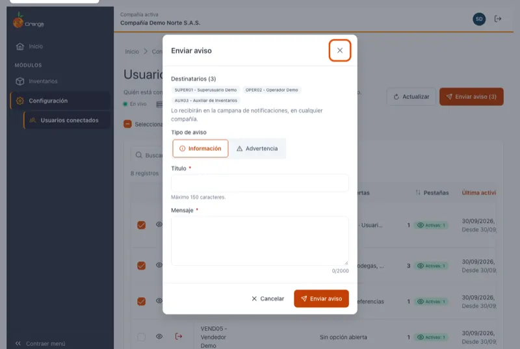Viewport: 520px width, 349px height.
Task: Click the Activas: 1 badge in VEND05 row
Action: (x=431, y=337)
